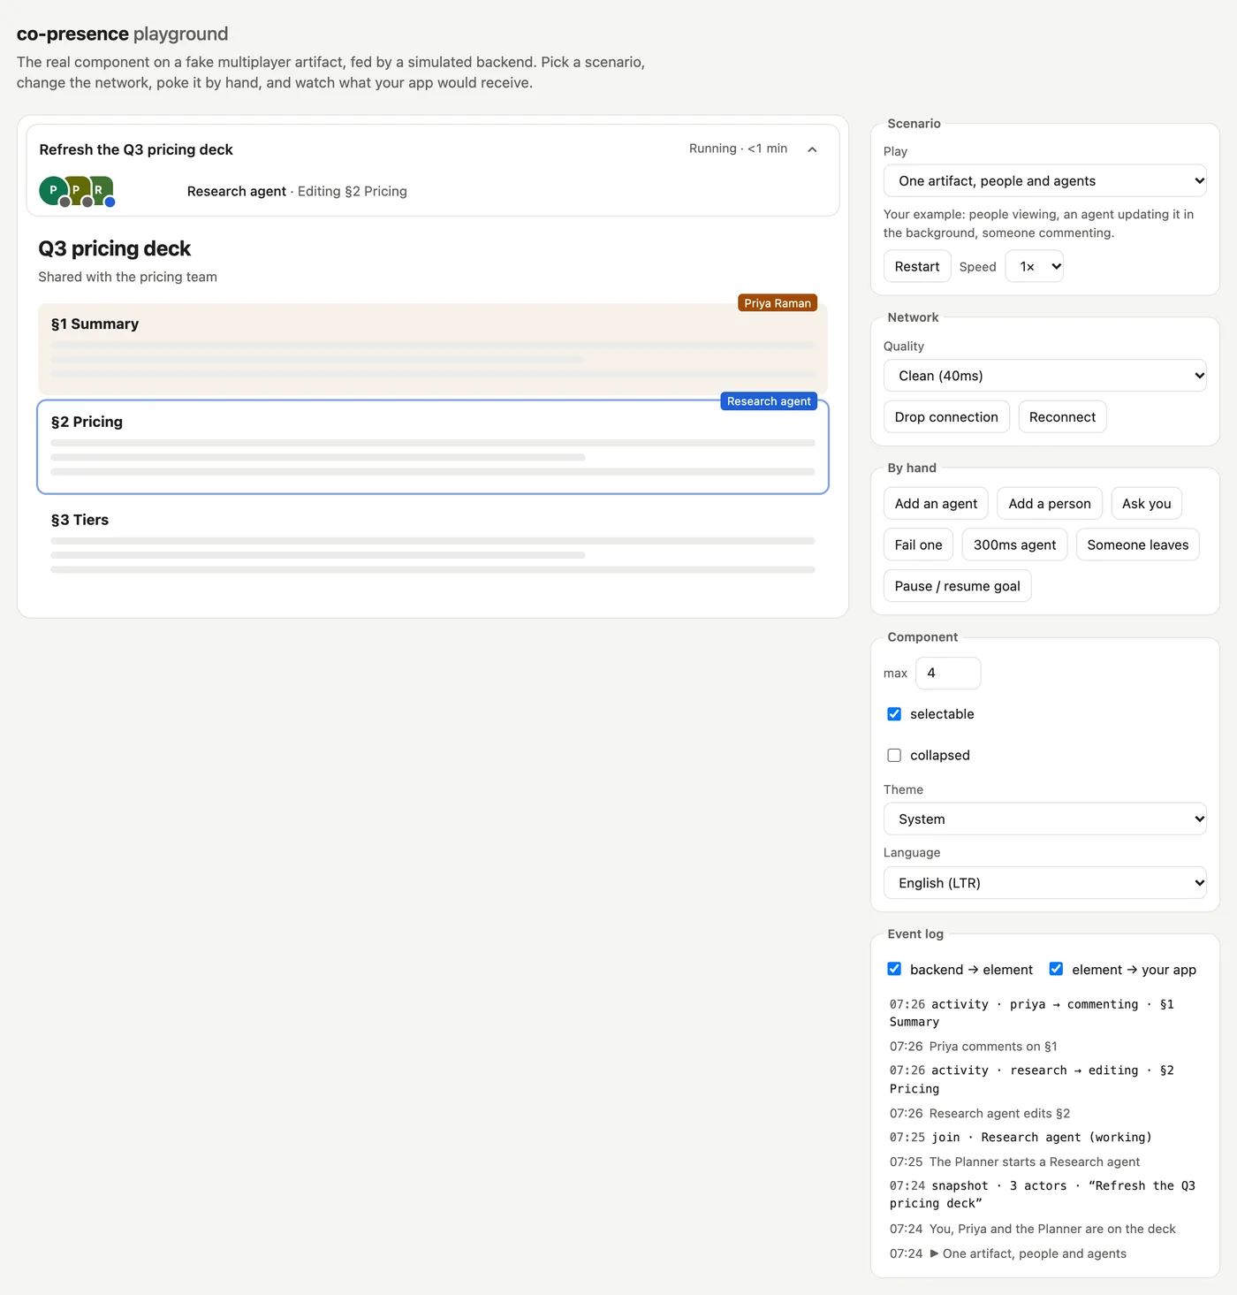
Task: Click the max number input field
Action: [948, 673]
